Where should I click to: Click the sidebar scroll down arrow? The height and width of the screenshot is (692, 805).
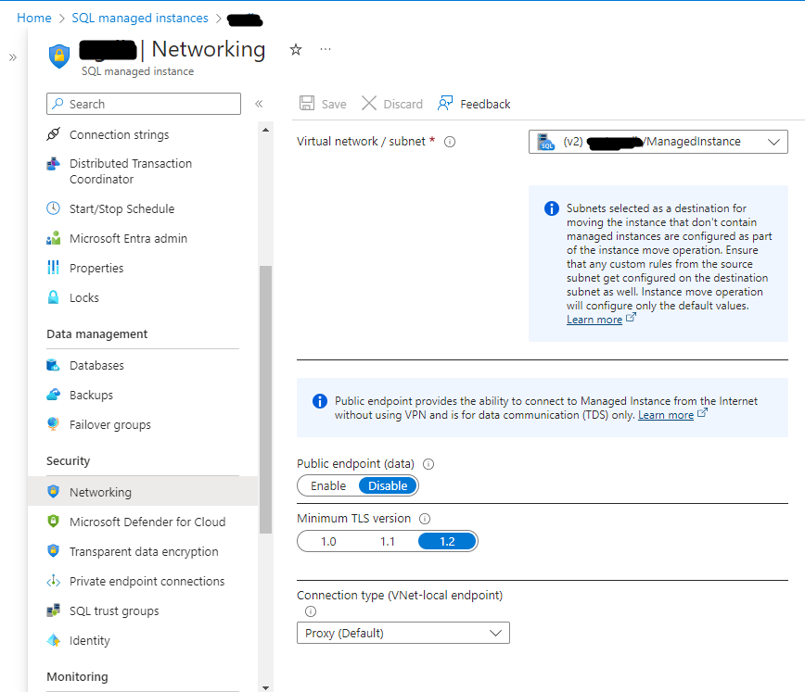coord(265,688)
